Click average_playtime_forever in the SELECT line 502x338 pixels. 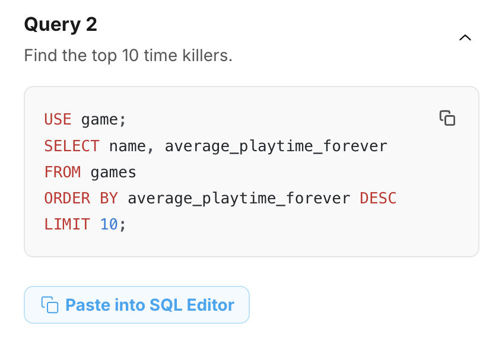[x=276, y=146]
